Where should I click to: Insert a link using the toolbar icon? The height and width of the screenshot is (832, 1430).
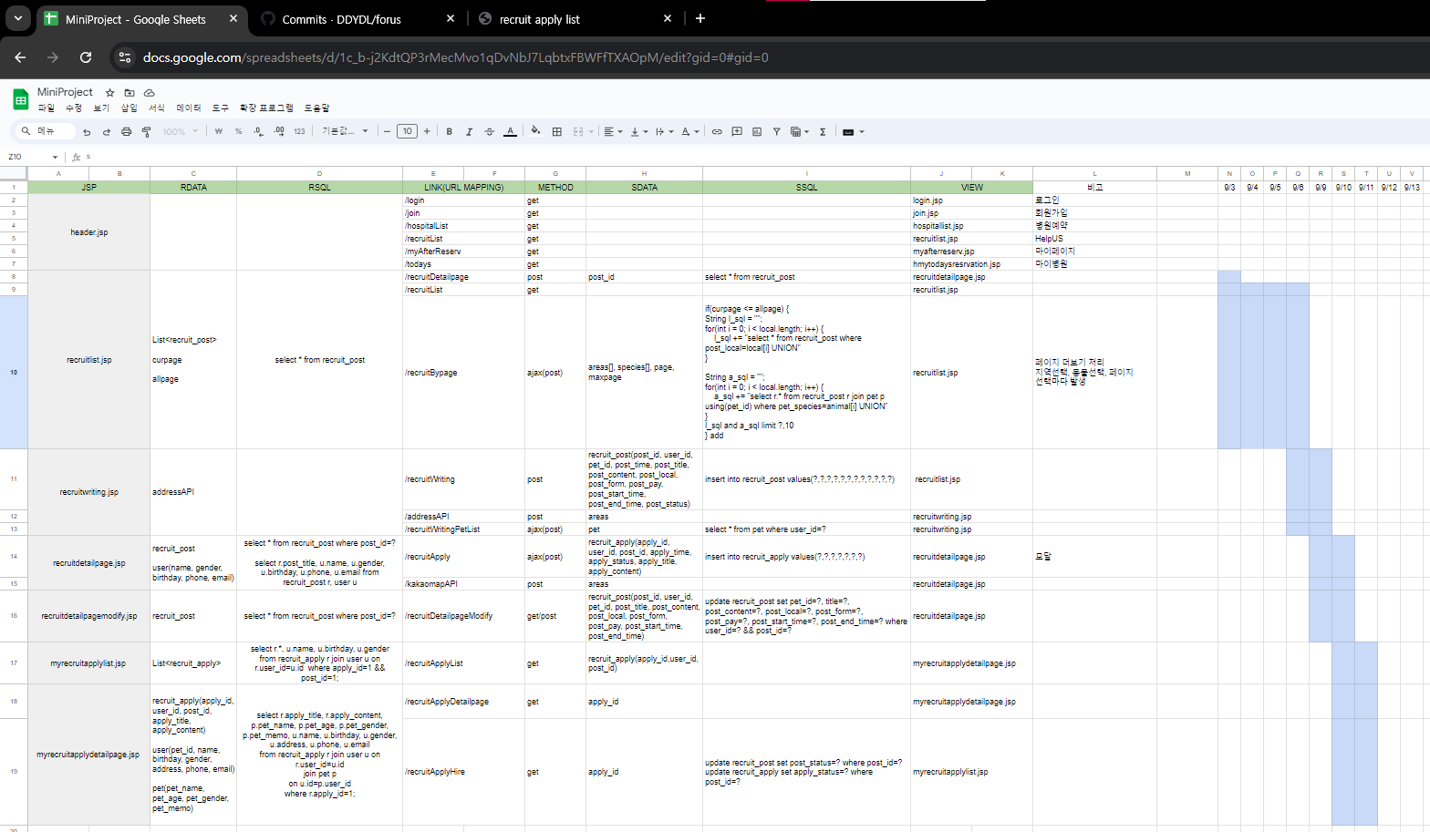tap(717, 132)
